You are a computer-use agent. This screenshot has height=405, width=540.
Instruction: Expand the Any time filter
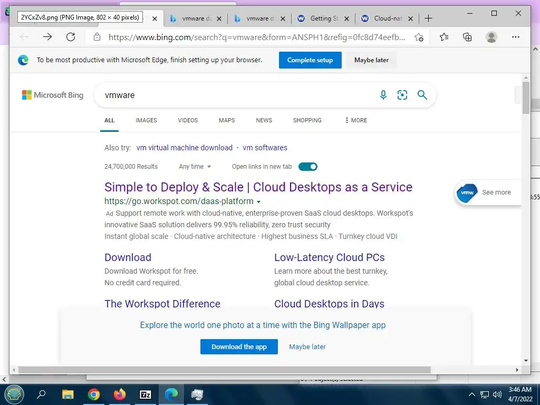pos(195,167)
